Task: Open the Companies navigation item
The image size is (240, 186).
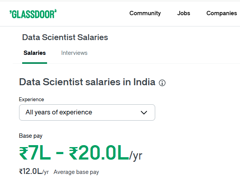Action: coord(222,13)
